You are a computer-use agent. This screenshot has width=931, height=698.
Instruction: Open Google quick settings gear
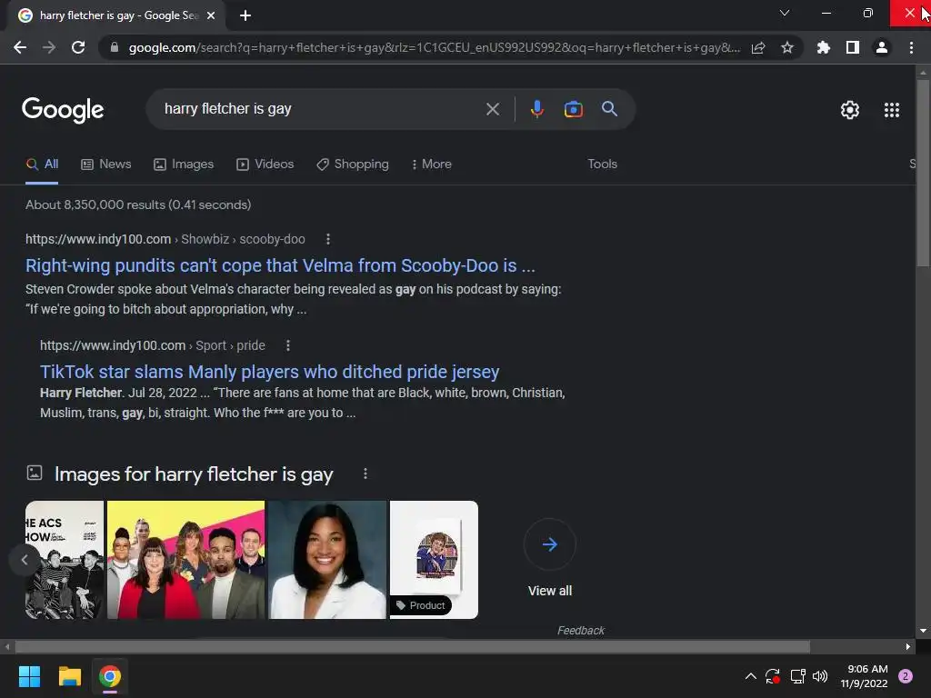pyautogui.click(x=850, y=110)
